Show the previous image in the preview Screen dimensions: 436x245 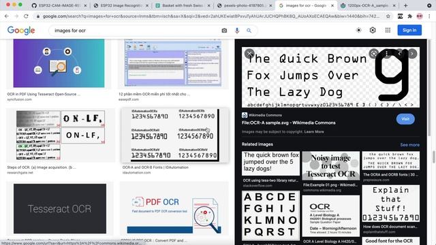point(399,53)
